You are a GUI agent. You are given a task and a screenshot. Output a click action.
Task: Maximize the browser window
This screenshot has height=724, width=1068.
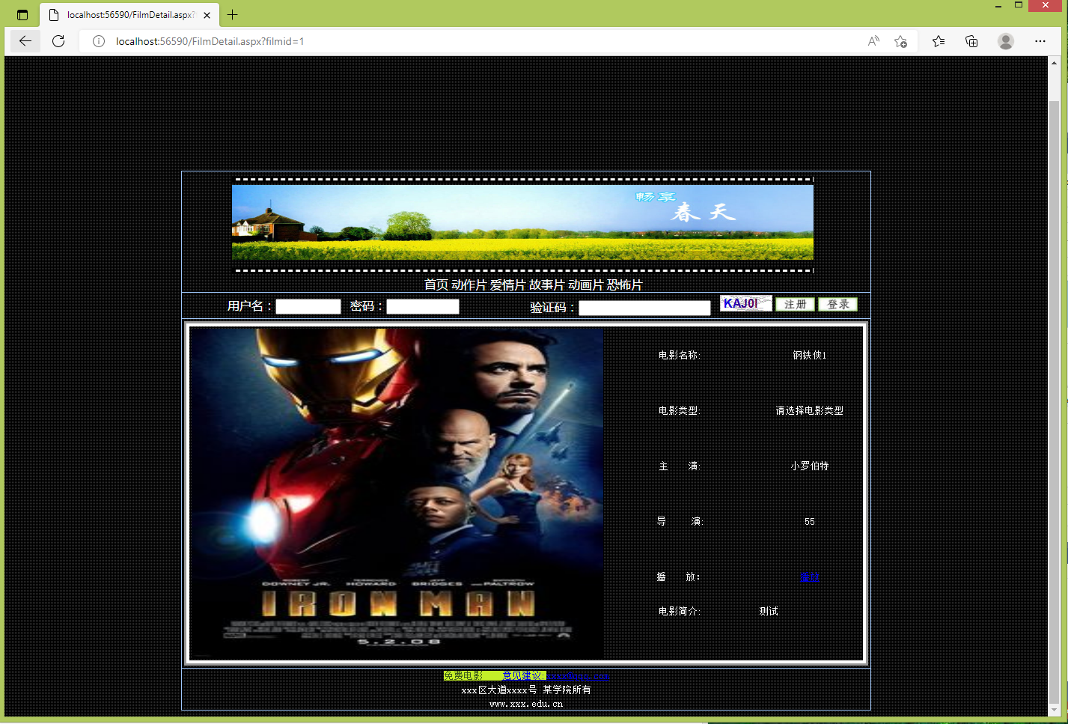pyautogui.click(x=1019, y=5)
